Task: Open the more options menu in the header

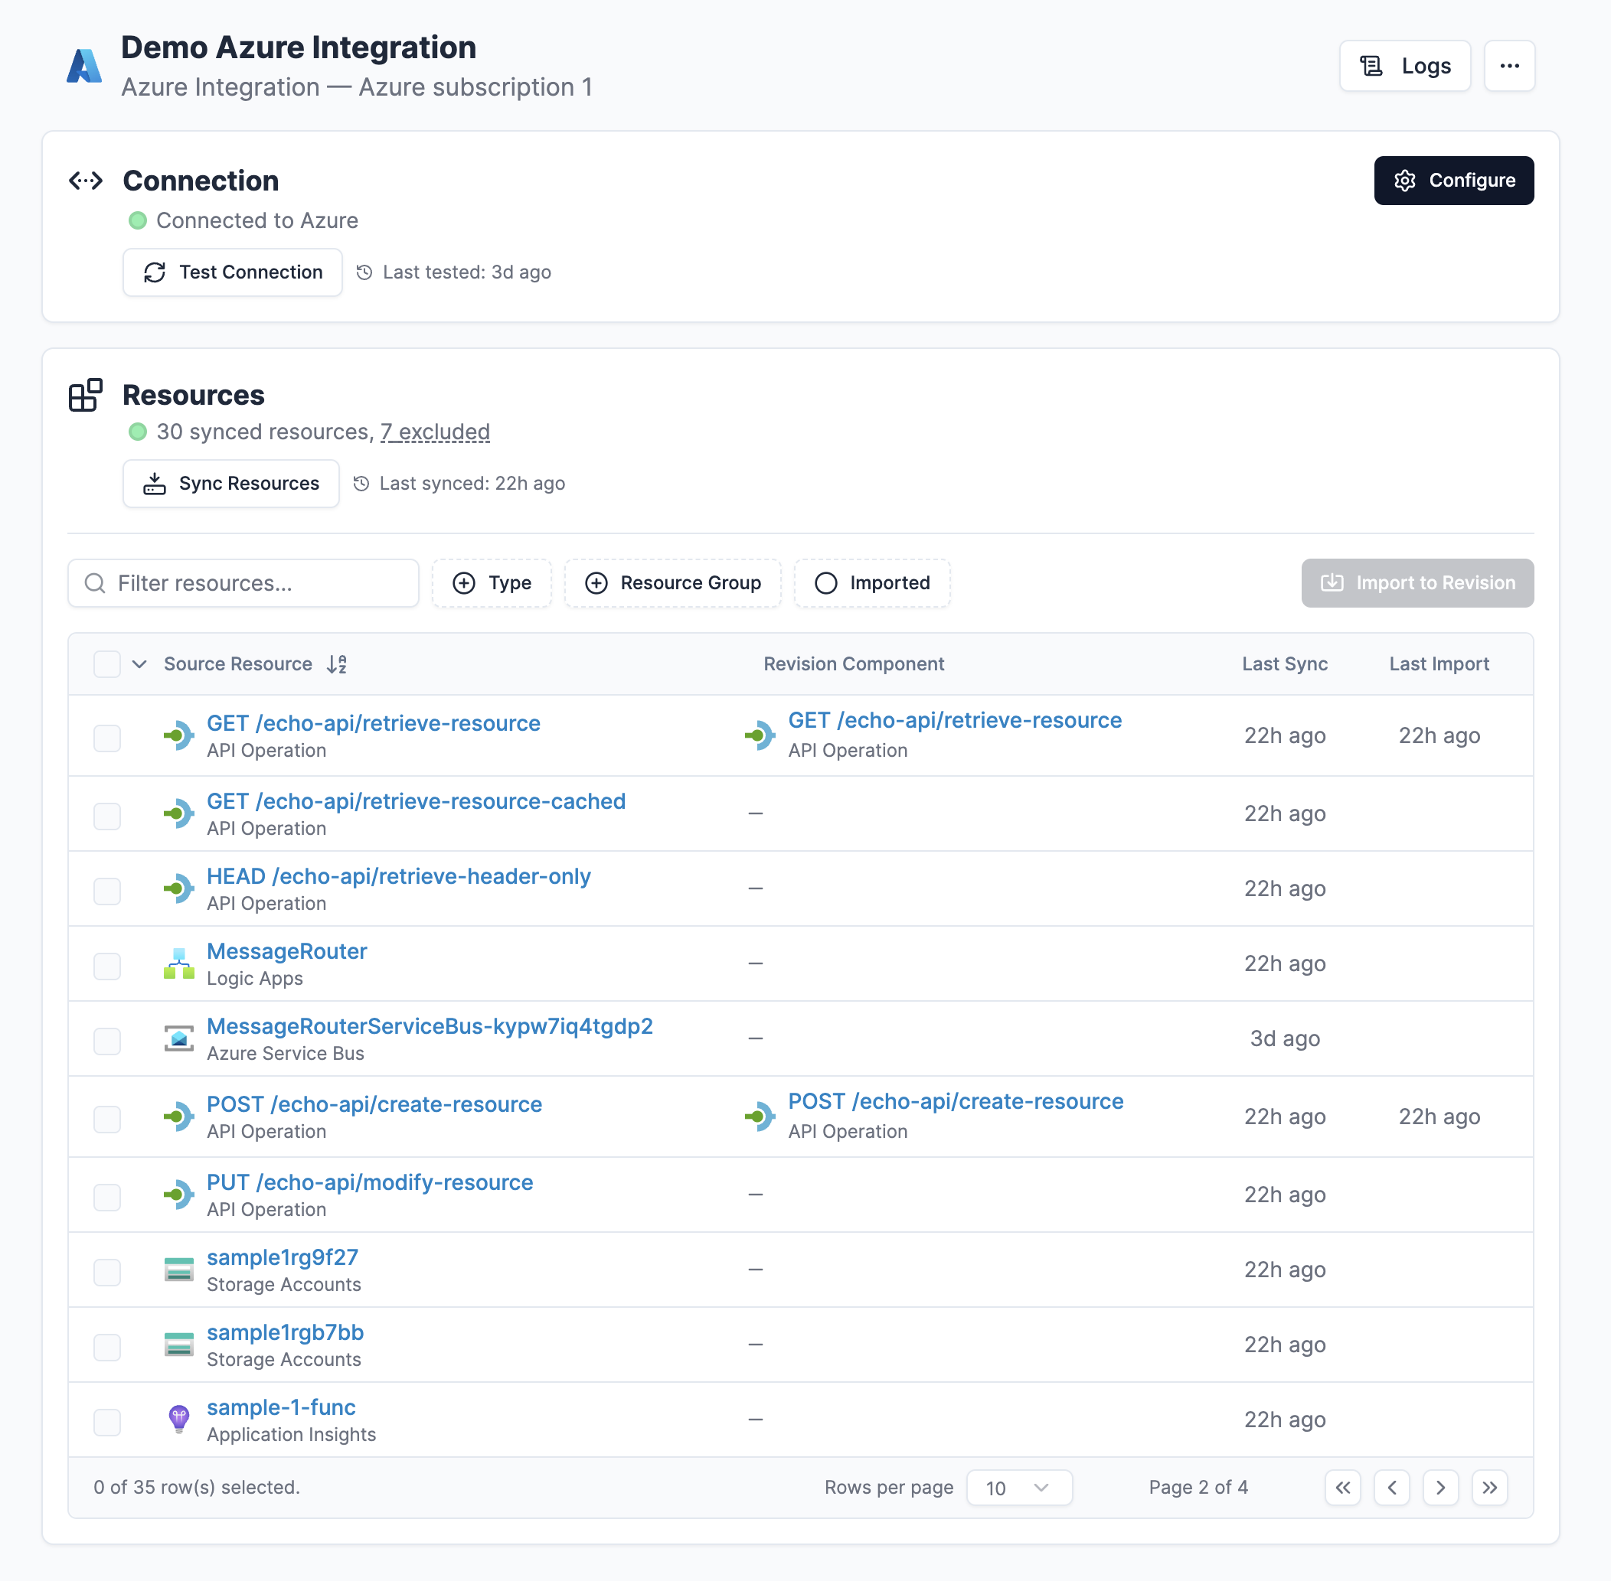Action: pyautogui.click(x=1510, y=66)
